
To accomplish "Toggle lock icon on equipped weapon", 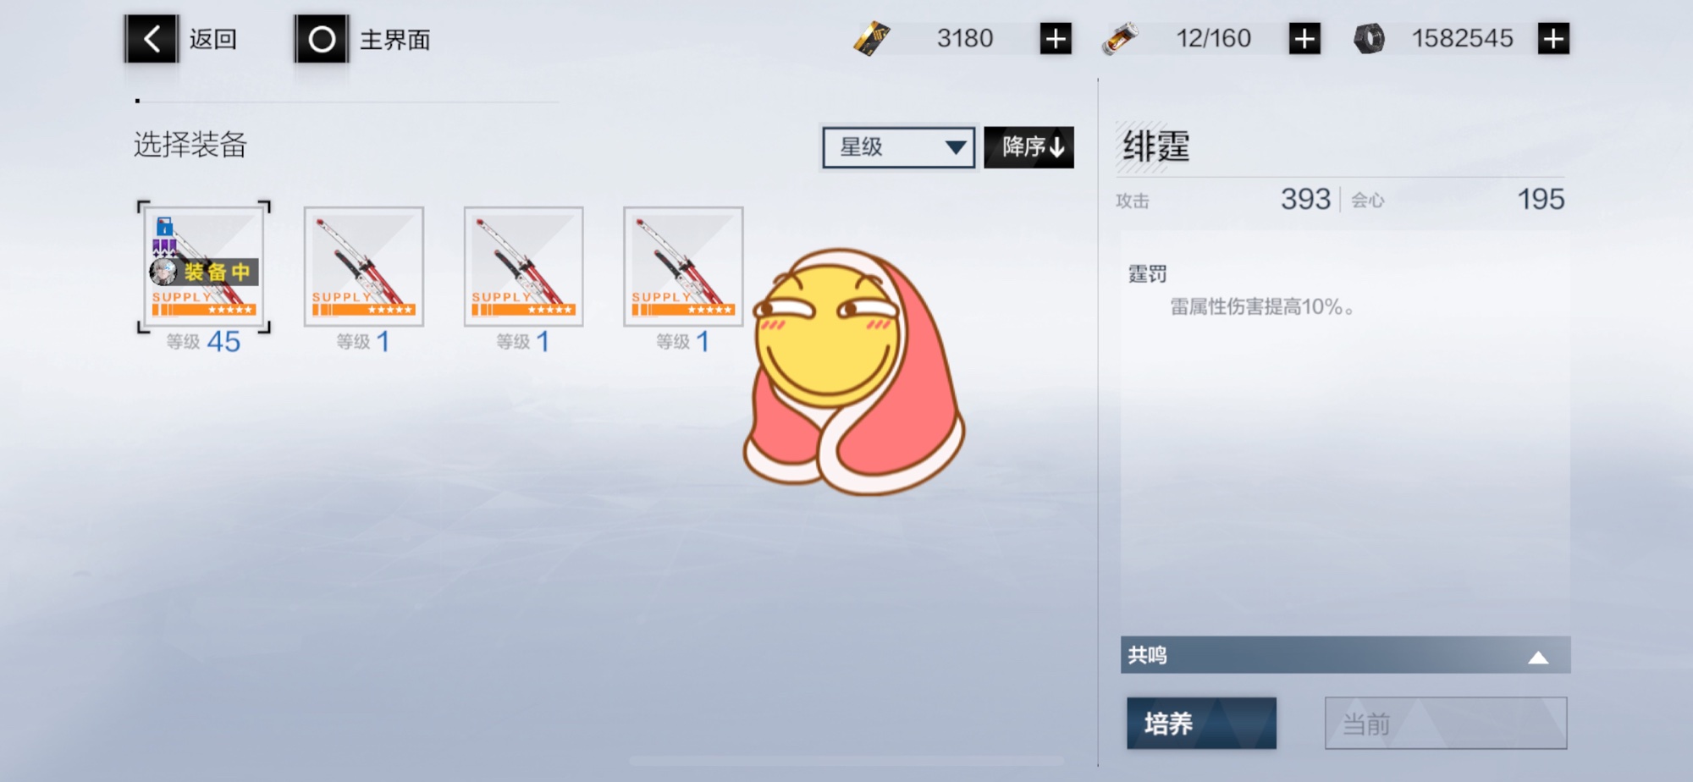I will 165,226.
